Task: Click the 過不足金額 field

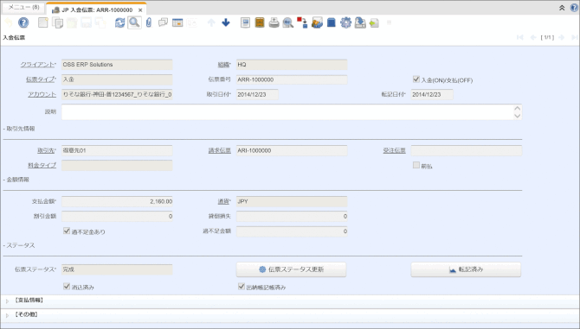Action: (292, 231)
